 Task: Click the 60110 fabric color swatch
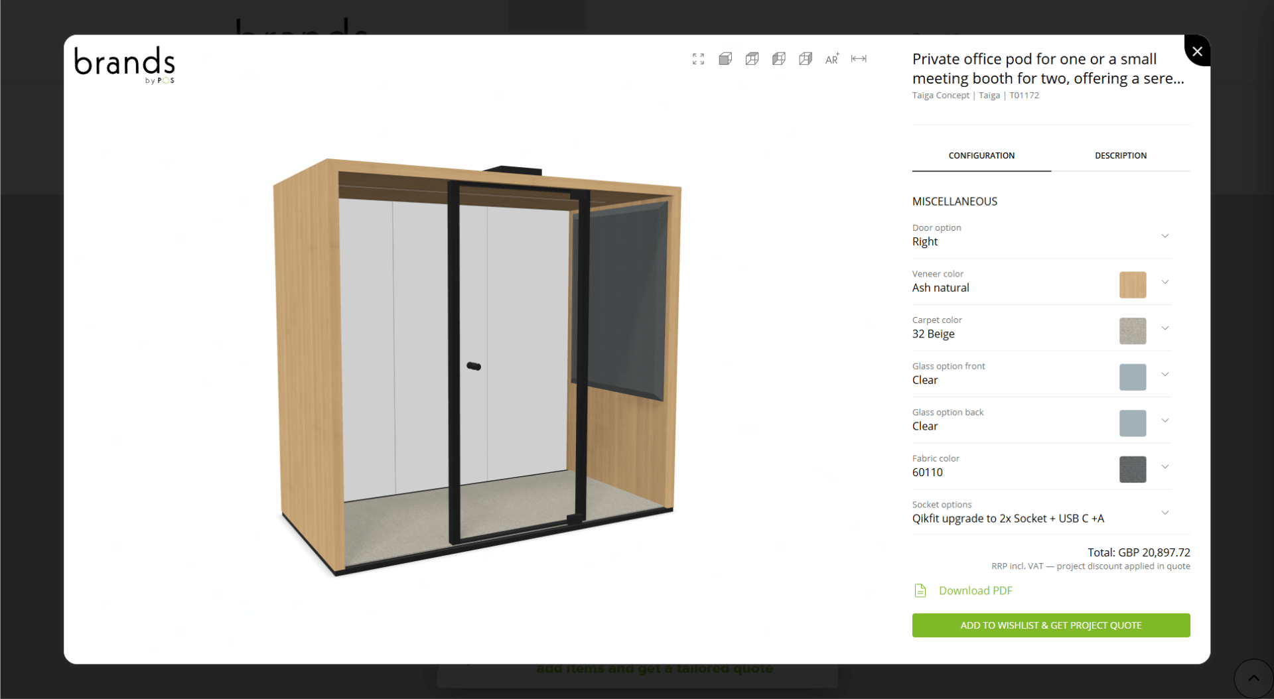1132,470
